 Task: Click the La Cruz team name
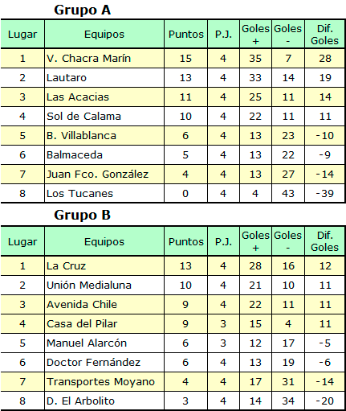click(66, 265)
